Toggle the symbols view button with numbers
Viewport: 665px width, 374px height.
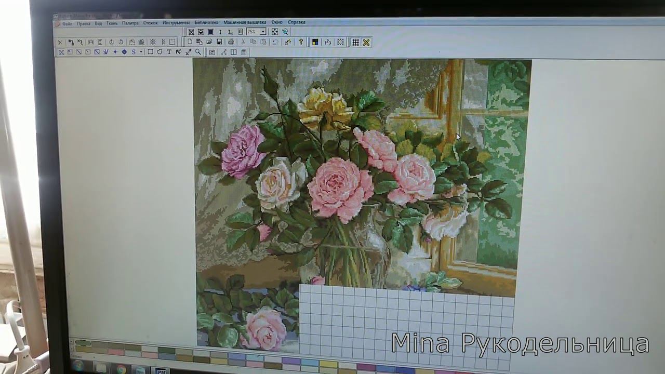coord(328,42)
